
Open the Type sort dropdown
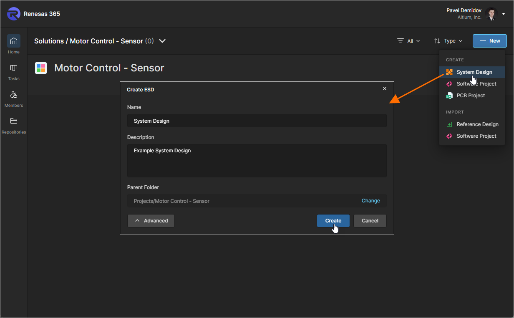(x=448, y=41)
